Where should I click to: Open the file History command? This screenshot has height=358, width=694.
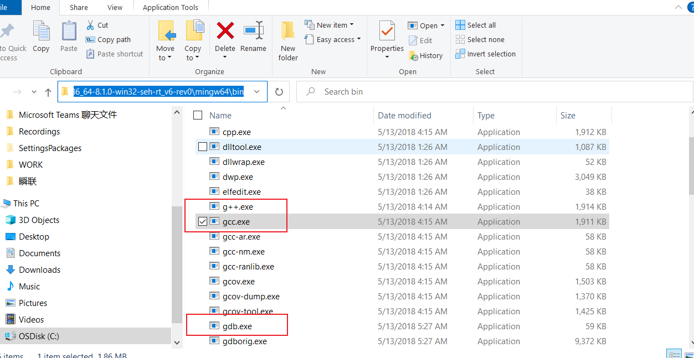tap(425, 55)
